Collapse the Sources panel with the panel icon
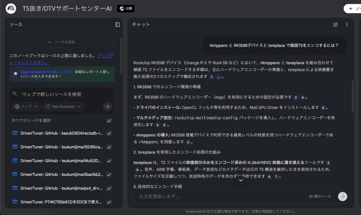This screenshot has width=361, height=215. pyautogui.click(x=117, y=25)
